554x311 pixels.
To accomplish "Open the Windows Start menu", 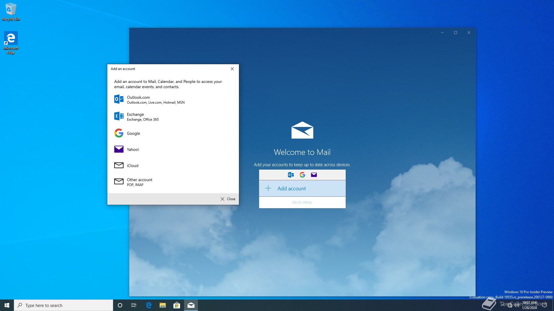I will pyautogui.click(x=7, y=305).
